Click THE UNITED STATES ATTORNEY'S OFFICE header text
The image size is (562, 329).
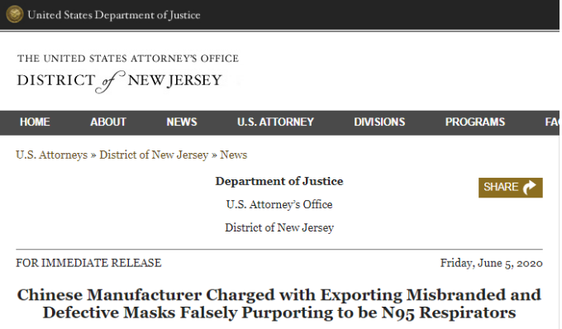click(128, 59)
